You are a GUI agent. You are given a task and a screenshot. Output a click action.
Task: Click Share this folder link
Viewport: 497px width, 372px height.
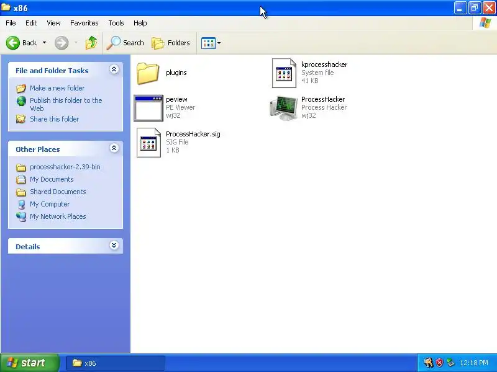[54, 119]
